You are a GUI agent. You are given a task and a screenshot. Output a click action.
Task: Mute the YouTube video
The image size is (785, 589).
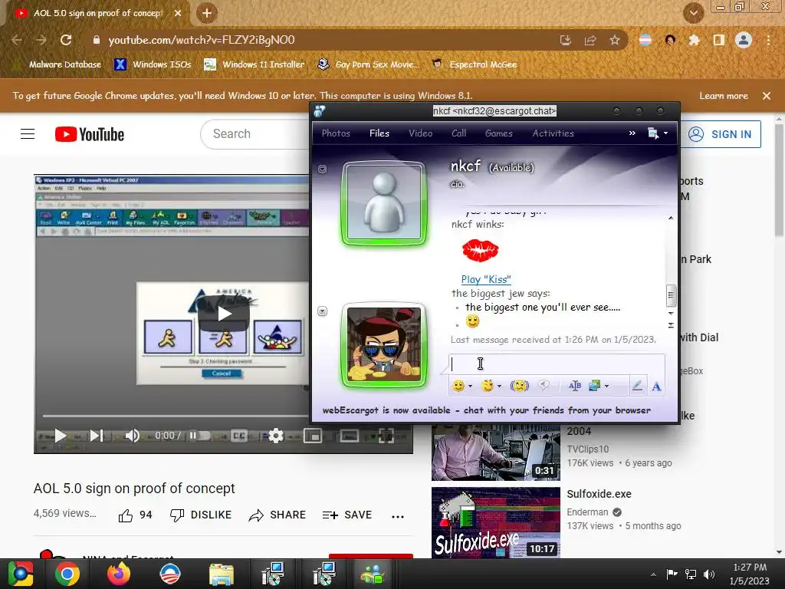[x=132, y=436]
